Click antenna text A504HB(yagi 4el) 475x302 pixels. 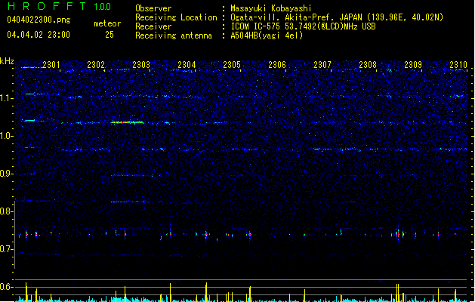(267, 35)
